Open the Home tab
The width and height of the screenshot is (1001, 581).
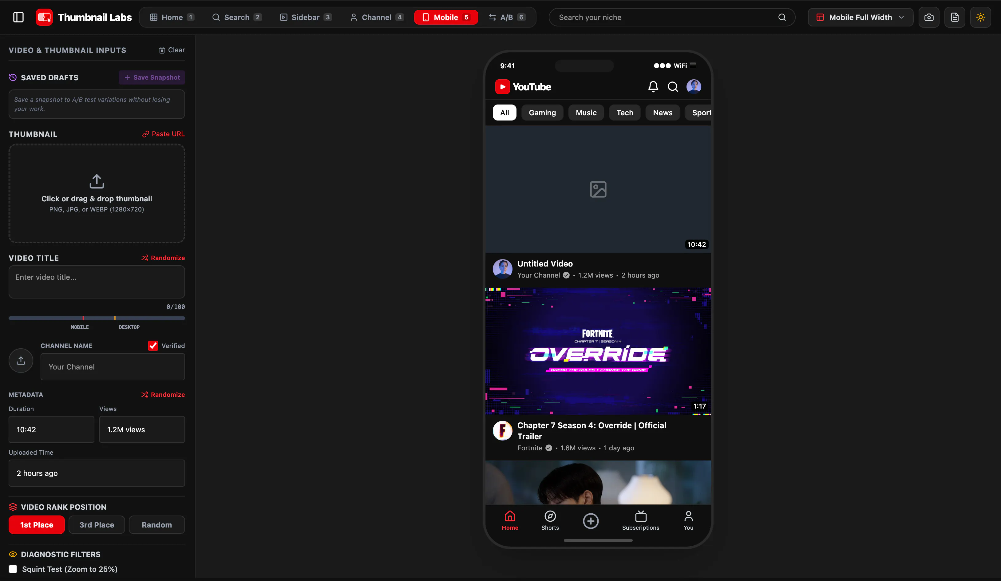pyautogui.click(x=172, y=17)
